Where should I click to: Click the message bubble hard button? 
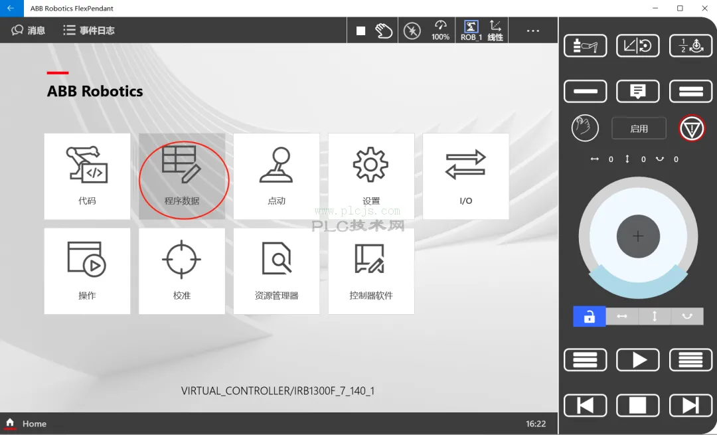coord(637,91)
